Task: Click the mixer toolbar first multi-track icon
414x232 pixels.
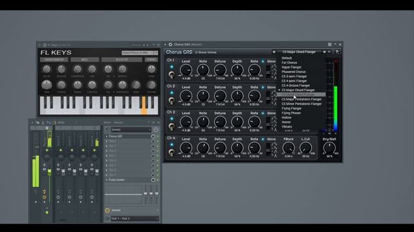Action: click(x=38, y=122)
